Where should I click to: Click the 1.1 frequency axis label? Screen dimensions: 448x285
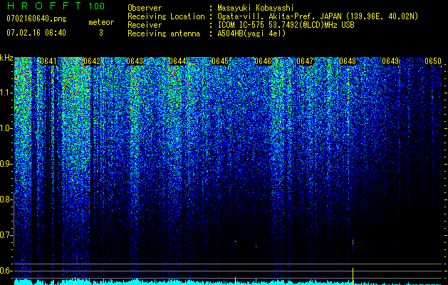[x=6, y=93]
